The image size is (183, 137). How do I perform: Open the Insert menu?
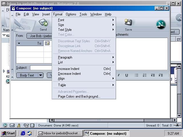pyautogui.click(x=46, y=14)
